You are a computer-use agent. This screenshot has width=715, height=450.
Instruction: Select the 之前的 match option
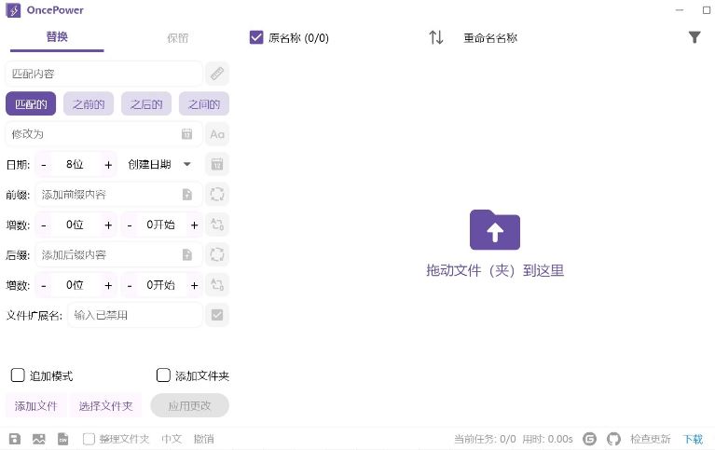click(89, 104)
